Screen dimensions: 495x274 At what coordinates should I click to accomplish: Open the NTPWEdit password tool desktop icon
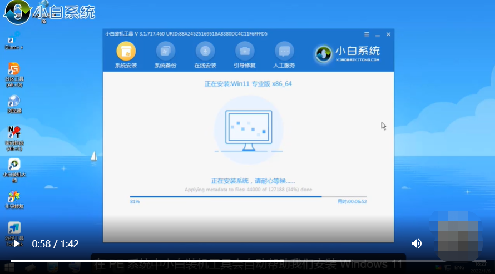coord(14,133)
